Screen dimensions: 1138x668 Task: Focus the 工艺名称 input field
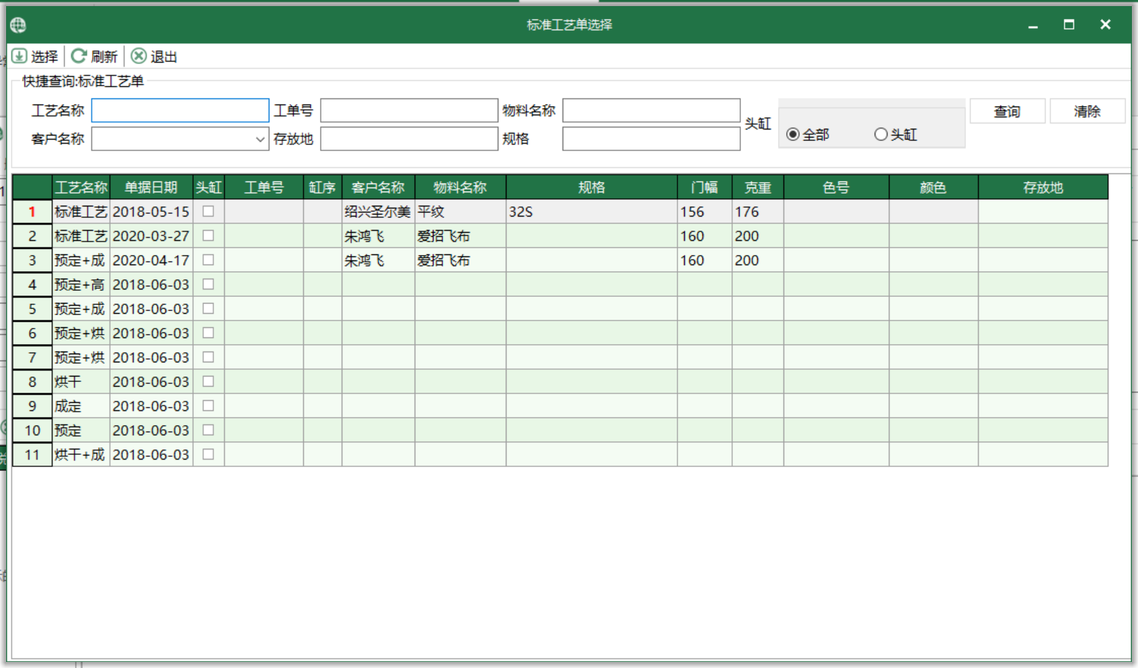tap(180, 111)
